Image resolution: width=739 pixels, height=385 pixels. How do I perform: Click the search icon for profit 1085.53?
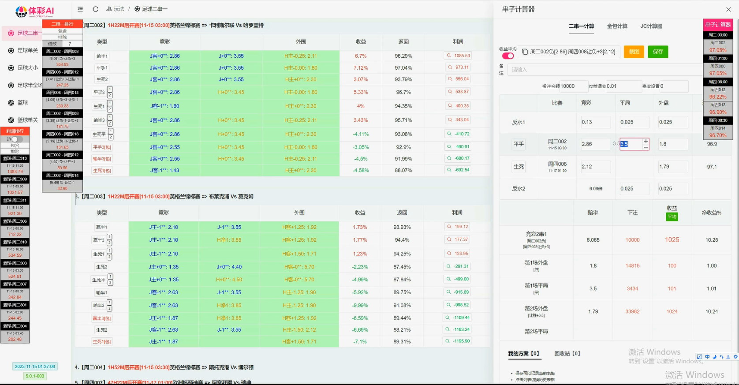tap(449, 56)
